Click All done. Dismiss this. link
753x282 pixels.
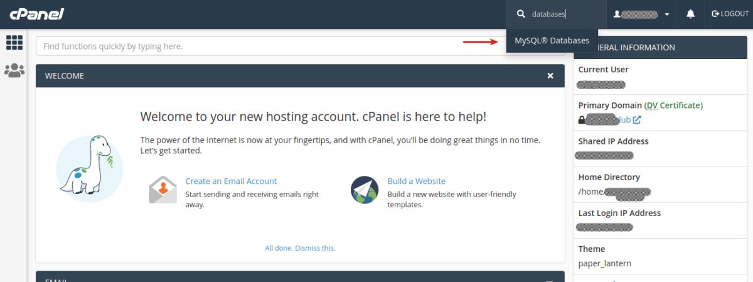point(300,248)
